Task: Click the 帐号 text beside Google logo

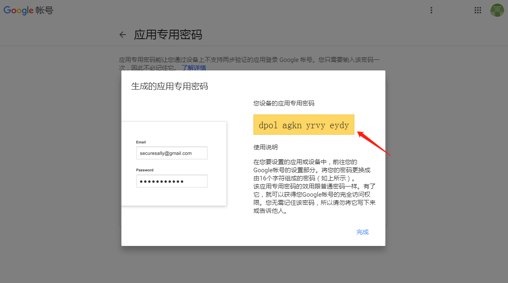Action: click(44, 11)
